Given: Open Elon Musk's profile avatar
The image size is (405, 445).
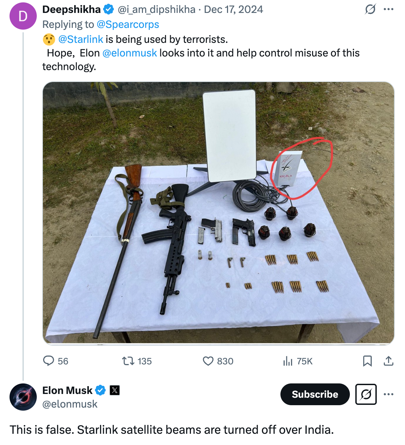Looking at the screenshot, I should [x=23, y=397].
